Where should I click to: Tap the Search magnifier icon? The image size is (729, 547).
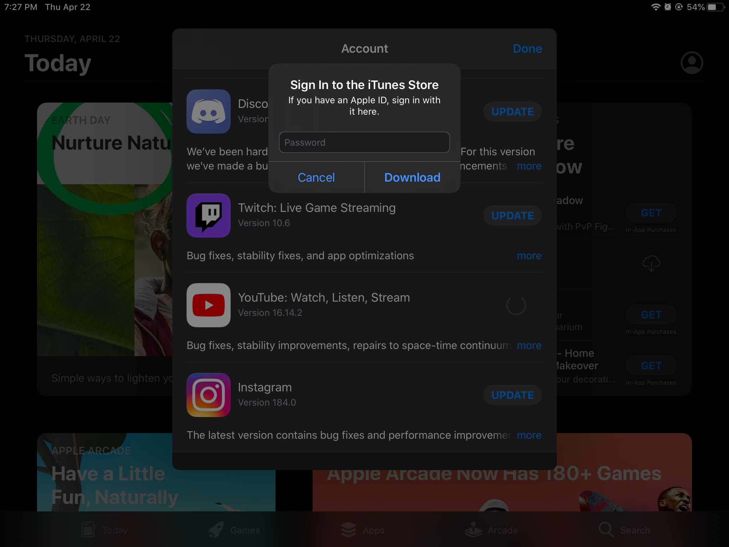coord(605,530)
